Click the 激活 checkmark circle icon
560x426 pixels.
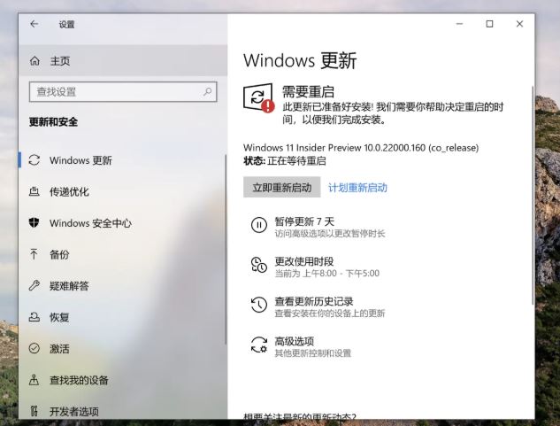point(35,348)
